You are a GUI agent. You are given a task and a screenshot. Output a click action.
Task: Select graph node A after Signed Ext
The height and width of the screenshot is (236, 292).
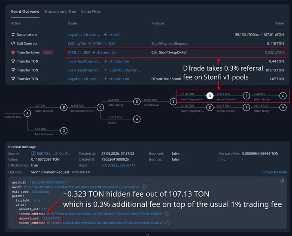27,113
